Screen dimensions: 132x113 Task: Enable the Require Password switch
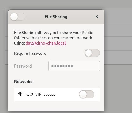92,53
